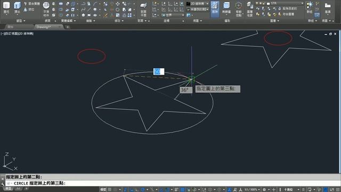Open the command line customize wrench
The image size is (341, 192).
click(3, 184)
